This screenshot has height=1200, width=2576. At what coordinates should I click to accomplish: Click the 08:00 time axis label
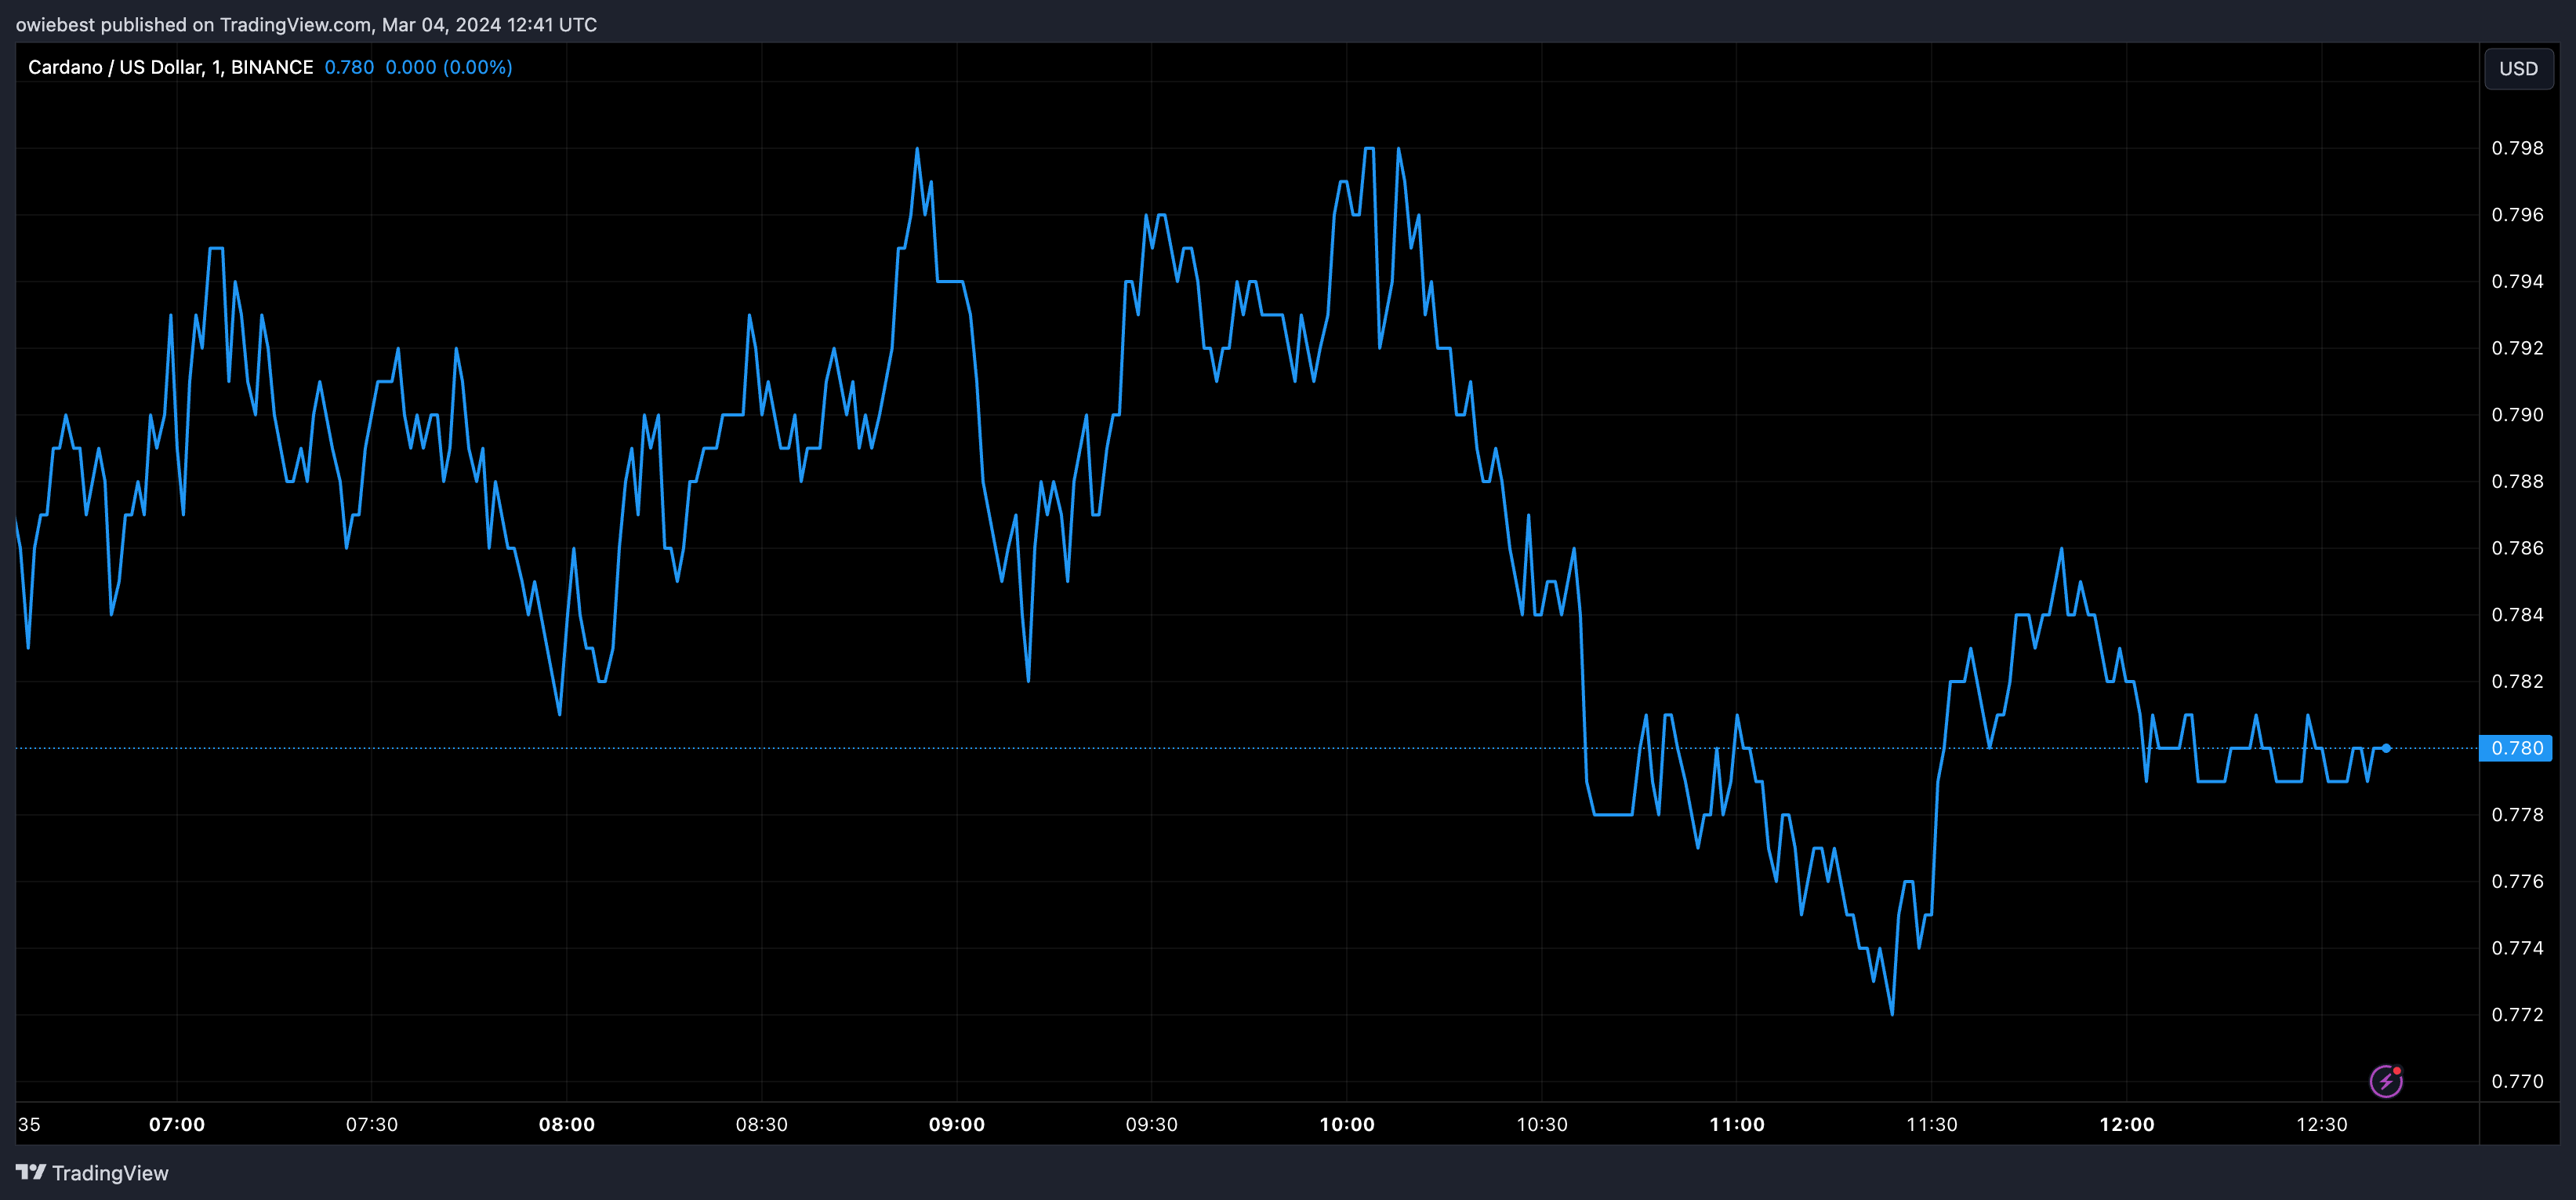pos(567,1124)
